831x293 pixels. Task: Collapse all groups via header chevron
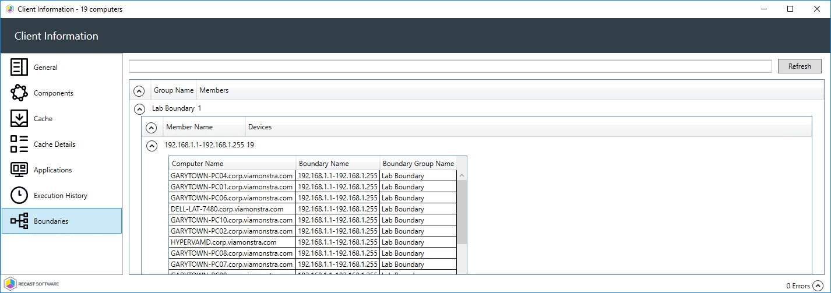[x=139, y=91]
